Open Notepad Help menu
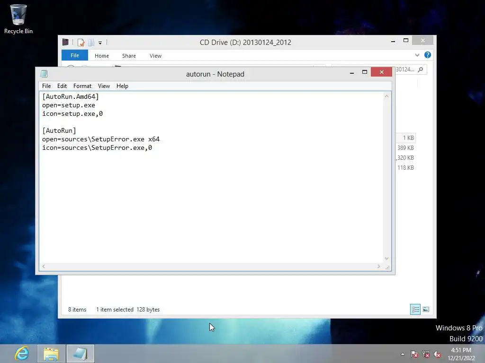The width and height of the screenshot is (485, 363). click(122, 86)
